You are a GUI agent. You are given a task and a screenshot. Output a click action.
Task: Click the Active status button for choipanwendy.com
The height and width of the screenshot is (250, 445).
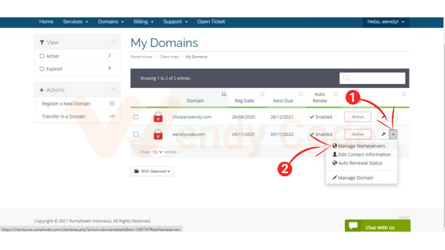click(x=358, y=117)
